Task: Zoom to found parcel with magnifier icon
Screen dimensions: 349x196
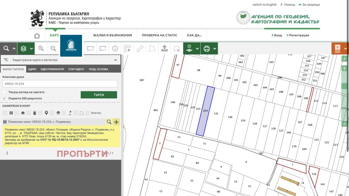Action: click(x=109, y=122)
